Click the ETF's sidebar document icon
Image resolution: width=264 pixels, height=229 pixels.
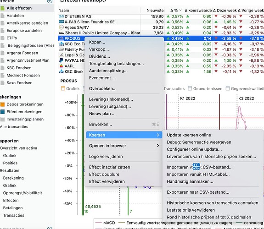pyautogui.click(x=2, y=38)
